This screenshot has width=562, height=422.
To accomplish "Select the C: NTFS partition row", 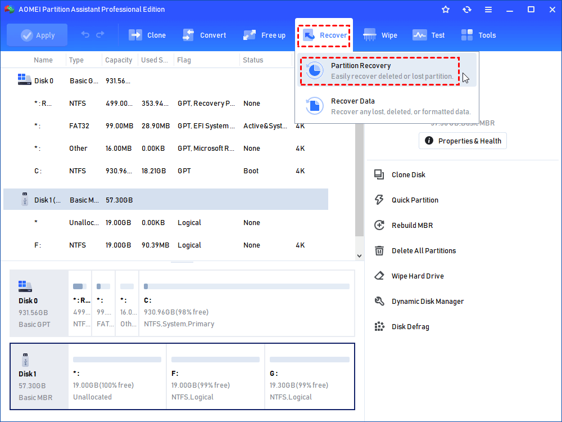I will [x=166, y=171].
